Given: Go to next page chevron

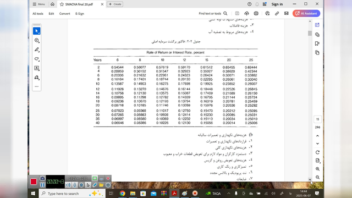Looking at the screenshot, I should (x=317, y=144).
